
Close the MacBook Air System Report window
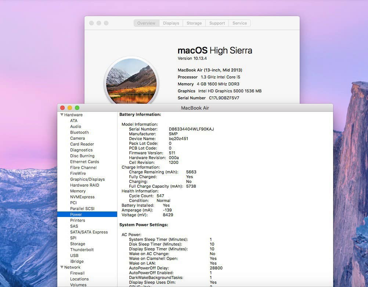(x=62, y=108)
